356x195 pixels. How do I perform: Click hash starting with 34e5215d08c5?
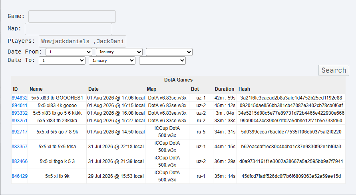[x=291, y=113]
